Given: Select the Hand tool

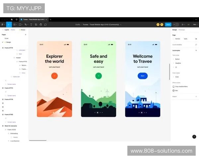Looking at the screenshot, I should (41, 25).
